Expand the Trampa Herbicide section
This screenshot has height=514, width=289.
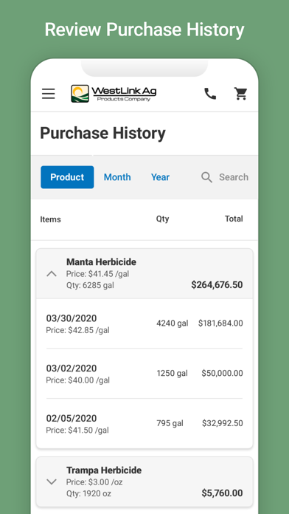[52, 482]
